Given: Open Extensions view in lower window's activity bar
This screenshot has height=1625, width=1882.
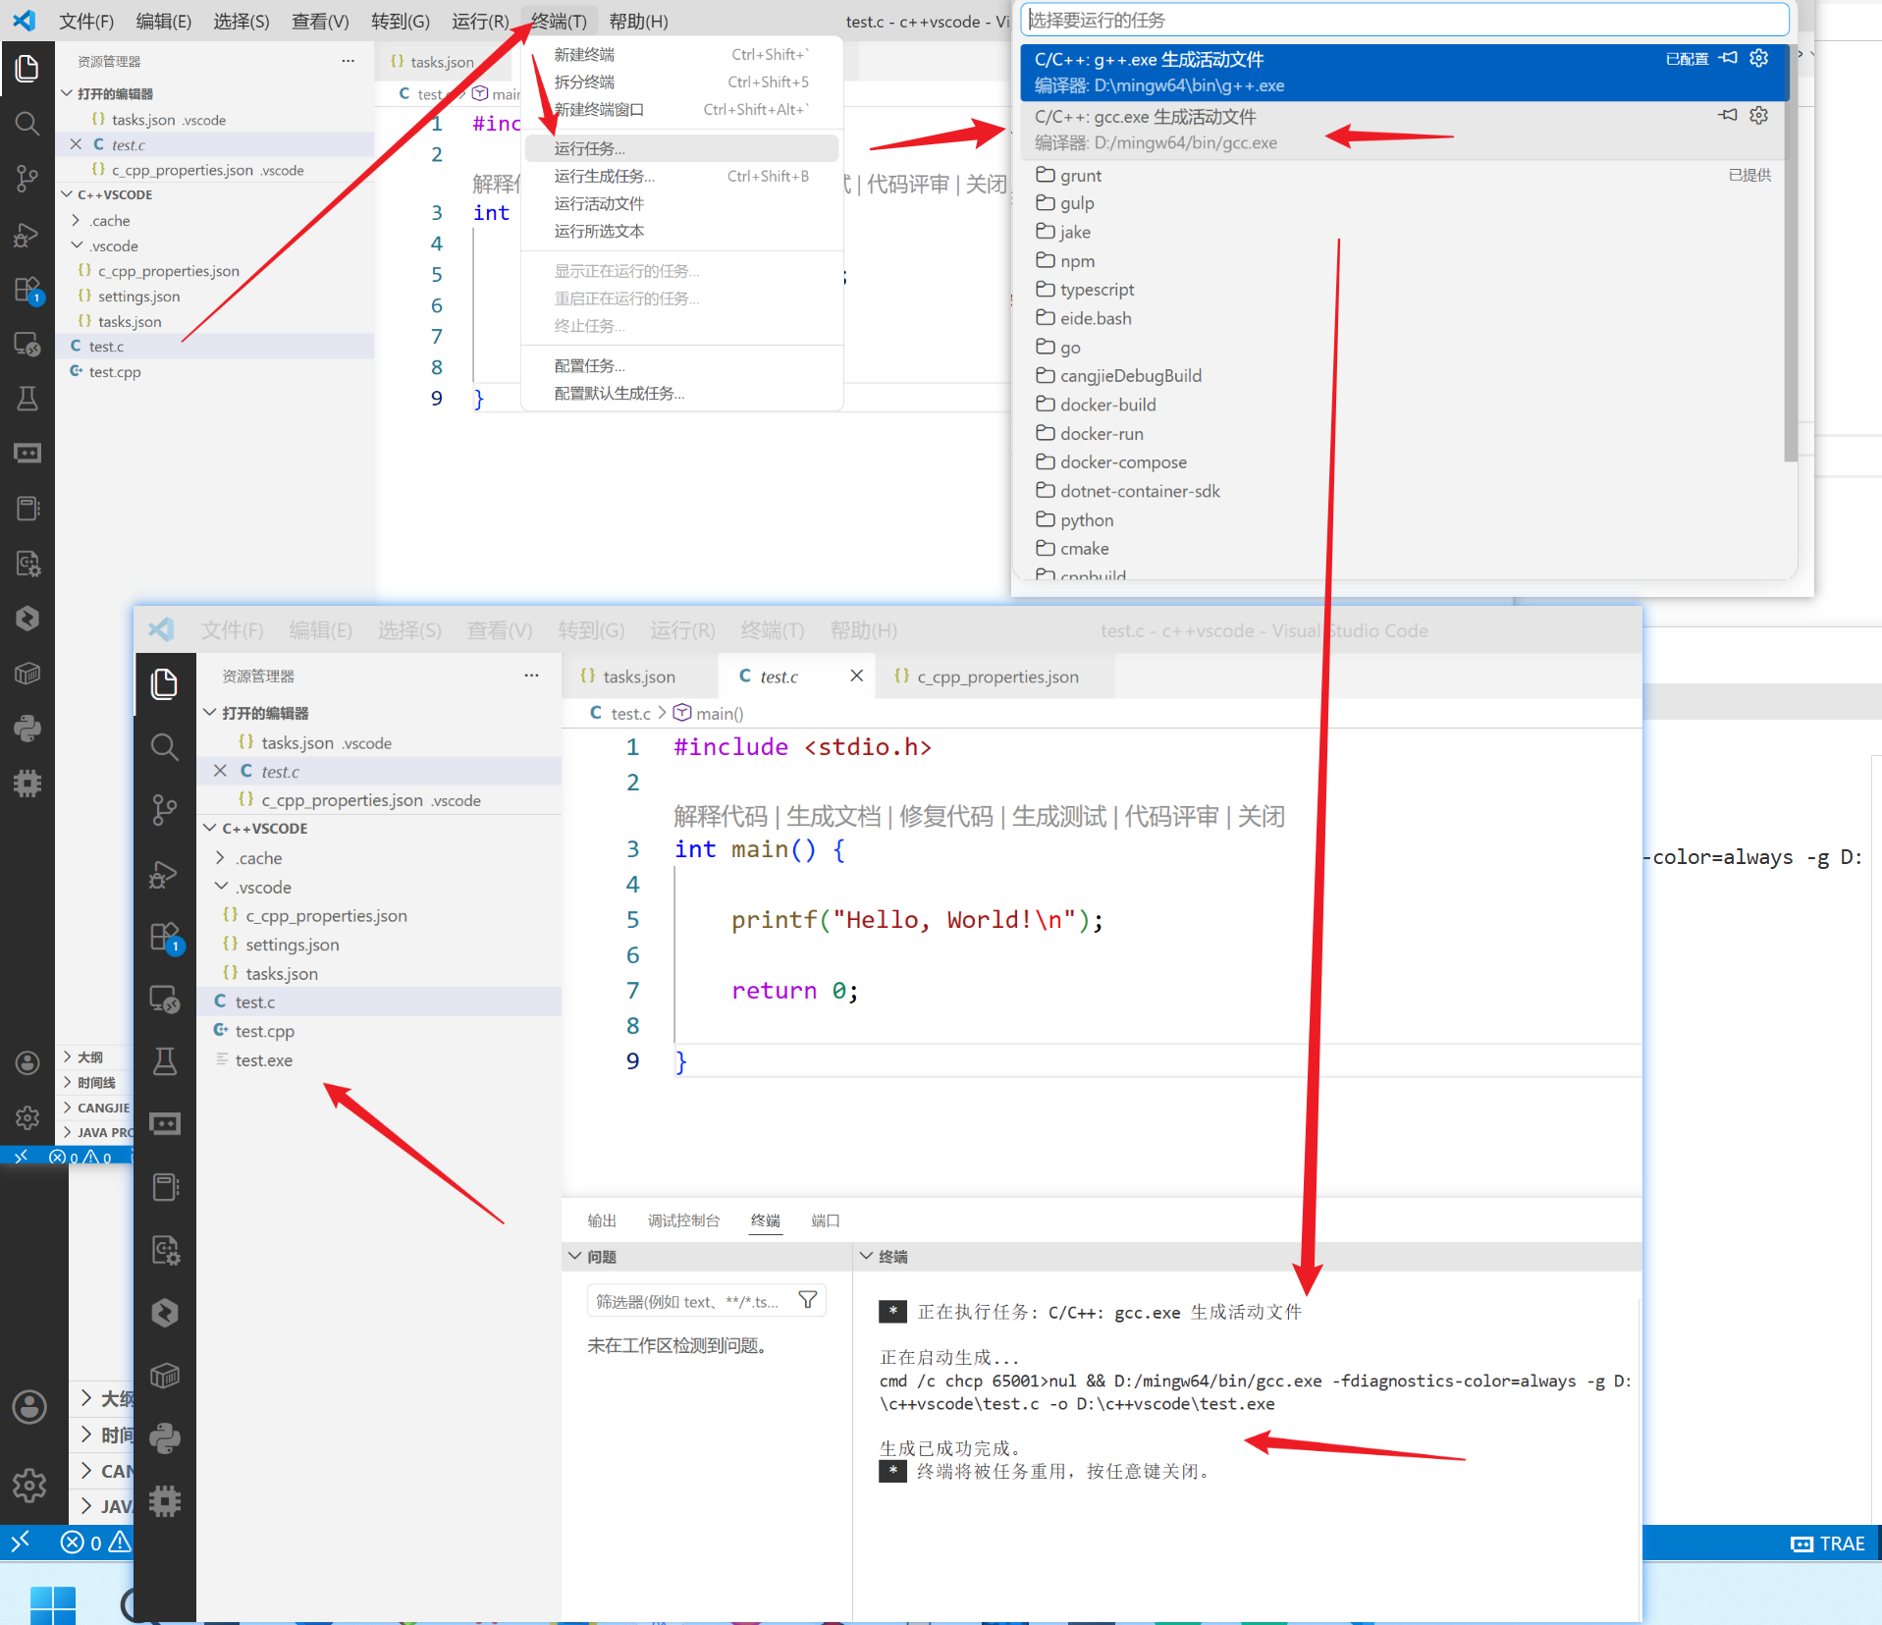Looking at the screenshot, I should coord(165,938).
